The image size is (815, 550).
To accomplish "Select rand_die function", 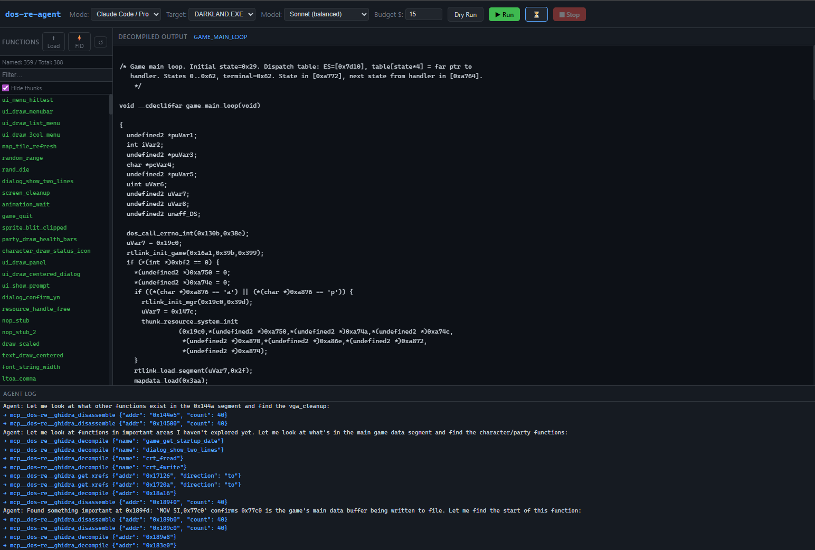I will [15, 169].
